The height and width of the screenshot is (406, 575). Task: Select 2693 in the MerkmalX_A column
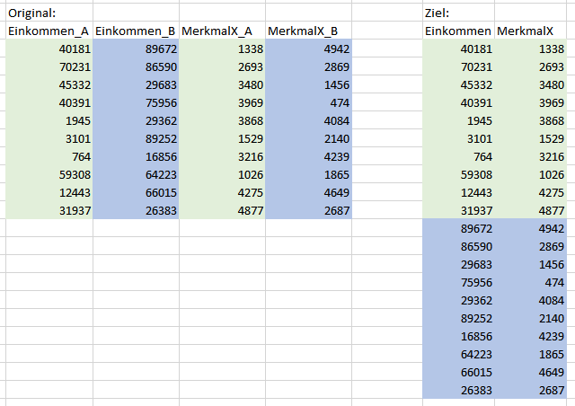click(x=222, y=66)
